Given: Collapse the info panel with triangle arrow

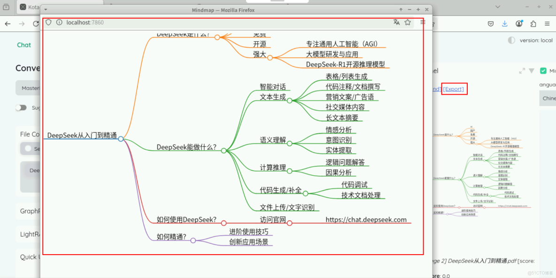Looking at the screenshot, I should [531, 71].
